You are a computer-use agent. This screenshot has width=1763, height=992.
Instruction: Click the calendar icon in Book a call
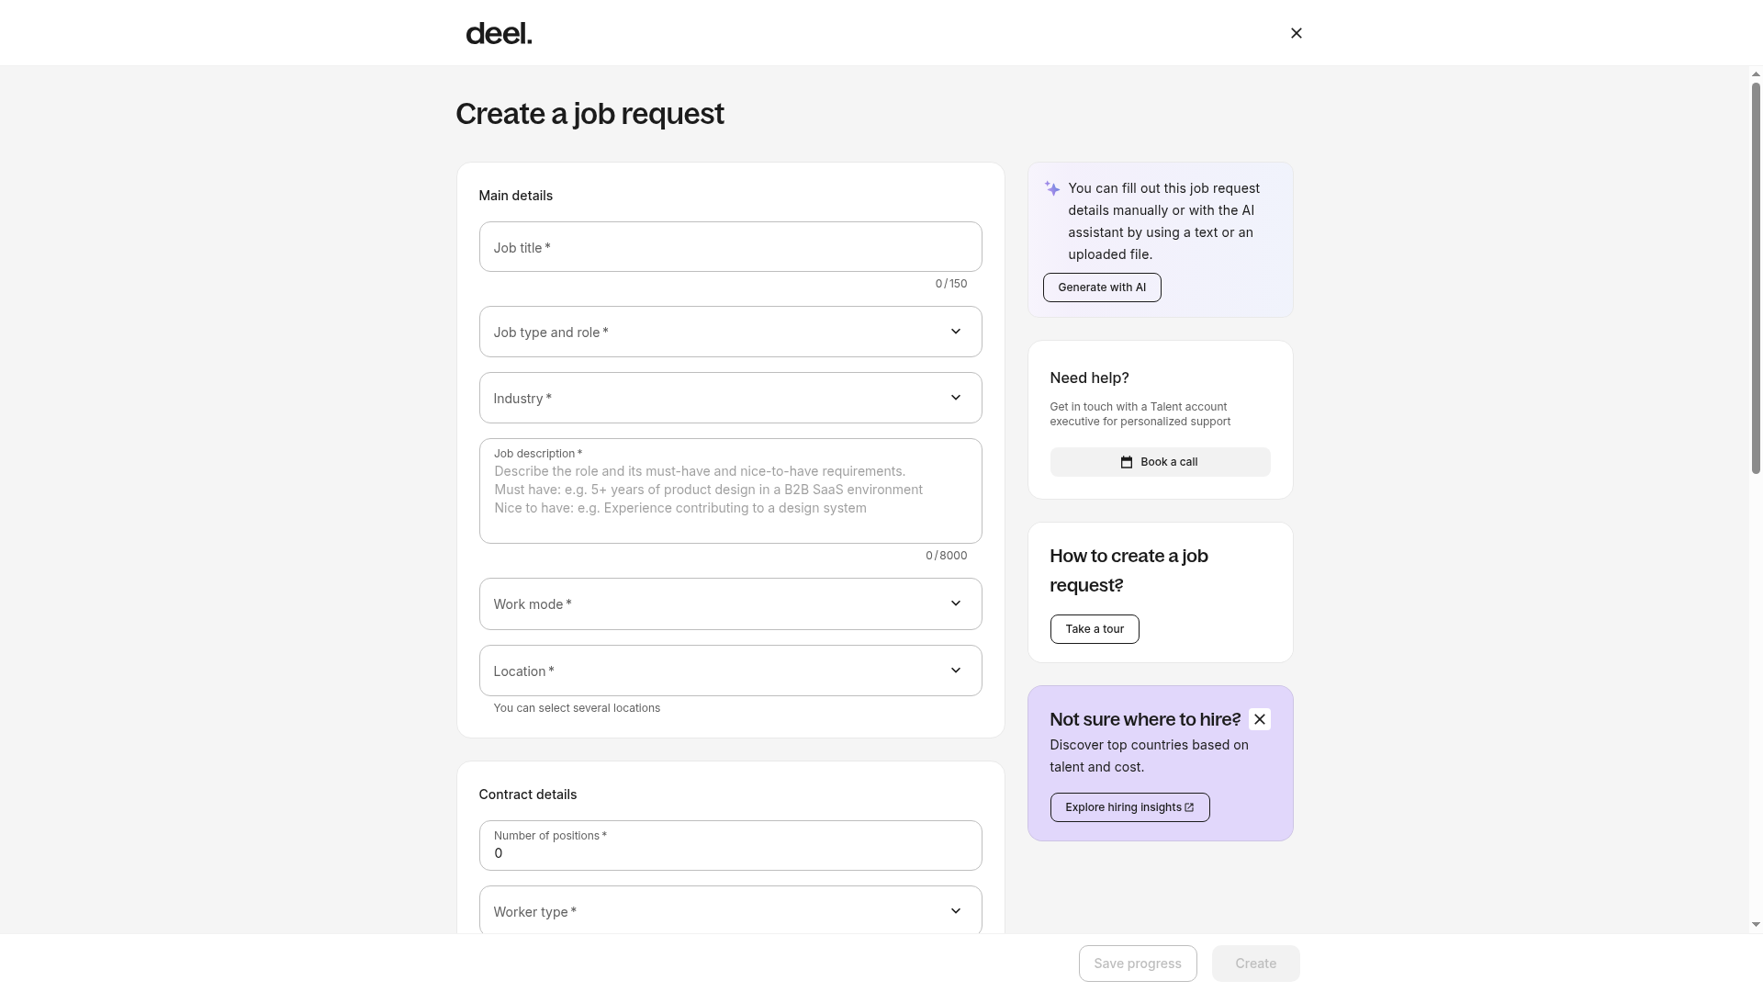1127,462
